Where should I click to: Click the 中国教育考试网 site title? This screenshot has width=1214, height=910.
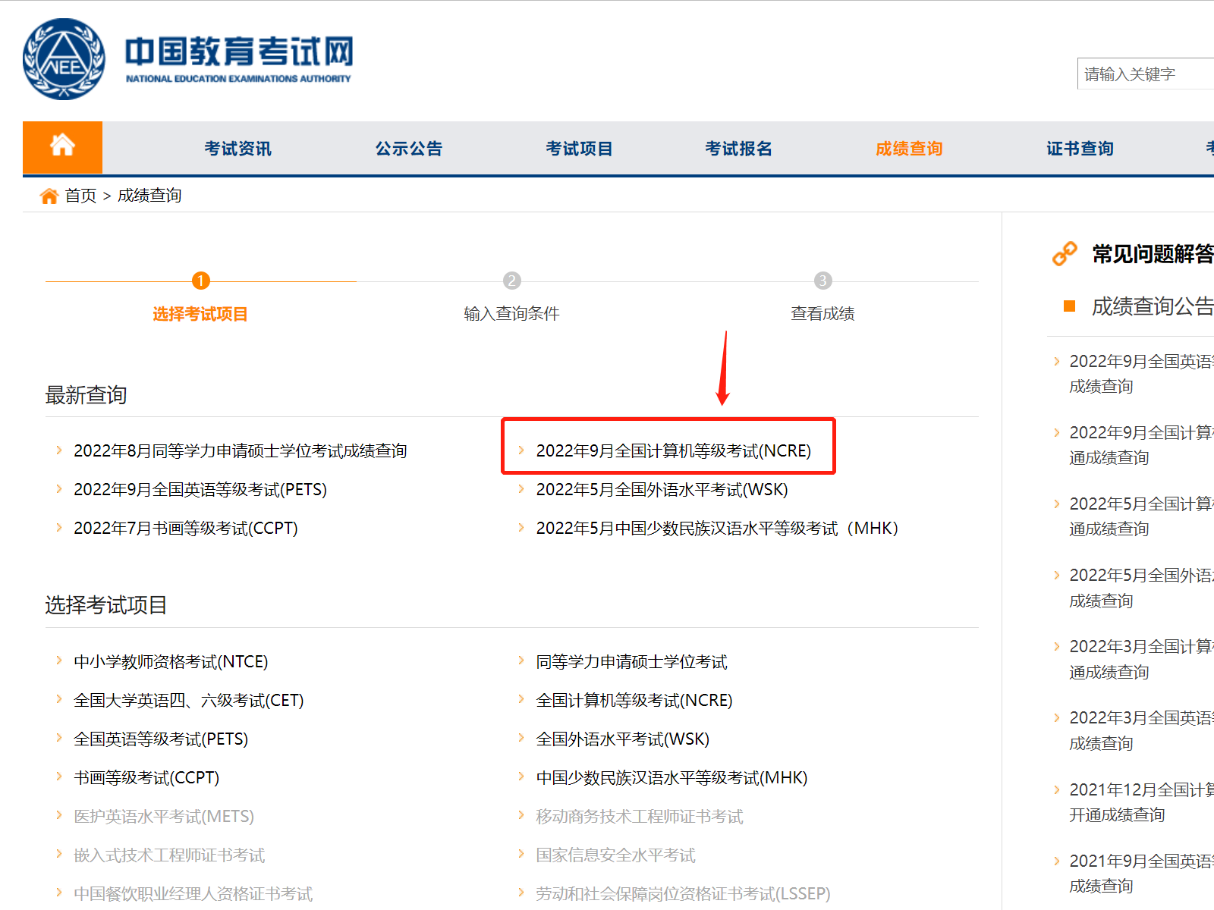[x=239, y=52]
